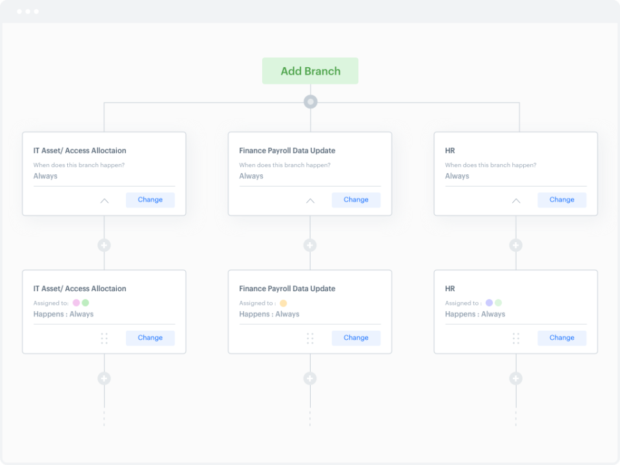Click the plus icon under the lower HR card

[x=515, y=378]
